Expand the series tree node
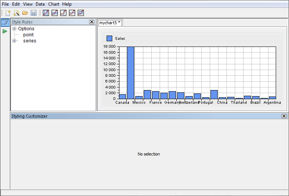289x196 pixels. coord(14,41)
